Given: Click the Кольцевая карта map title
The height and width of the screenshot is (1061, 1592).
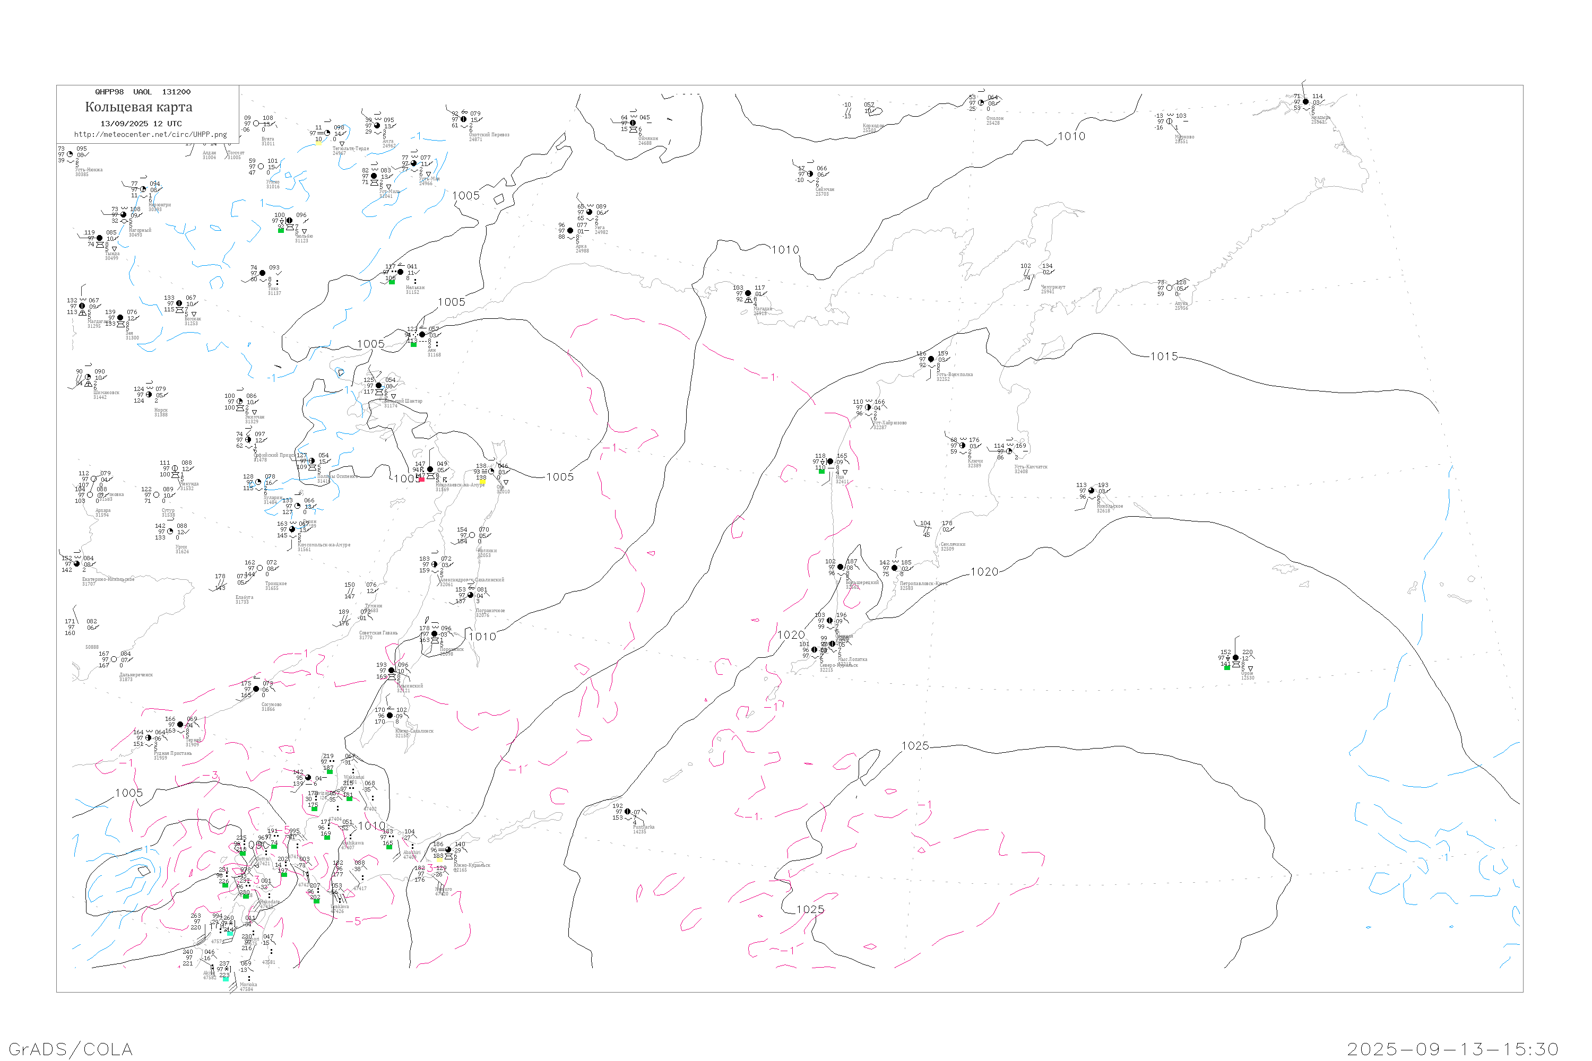Looking at the screenshot, I should (139, 107).
